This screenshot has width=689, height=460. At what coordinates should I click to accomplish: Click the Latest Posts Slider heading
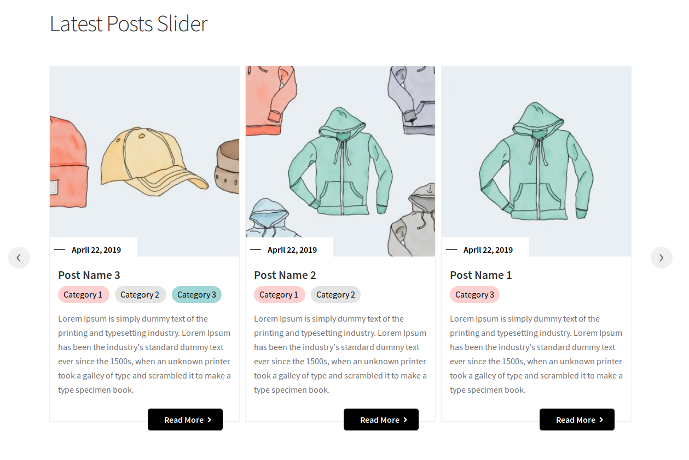(129, 24)
